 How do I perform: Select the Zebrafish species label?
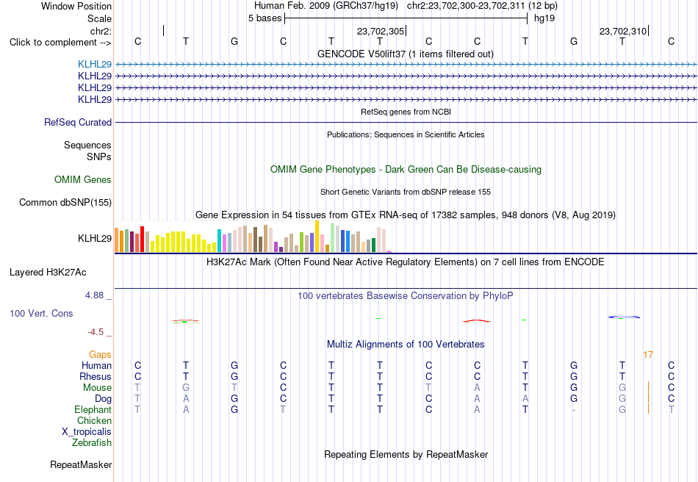pos(92,443)
